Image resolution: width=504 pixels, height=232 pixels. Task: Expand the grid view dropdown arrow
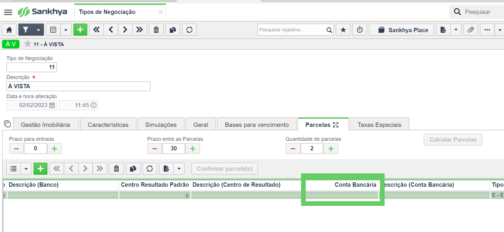pos(66,30)
